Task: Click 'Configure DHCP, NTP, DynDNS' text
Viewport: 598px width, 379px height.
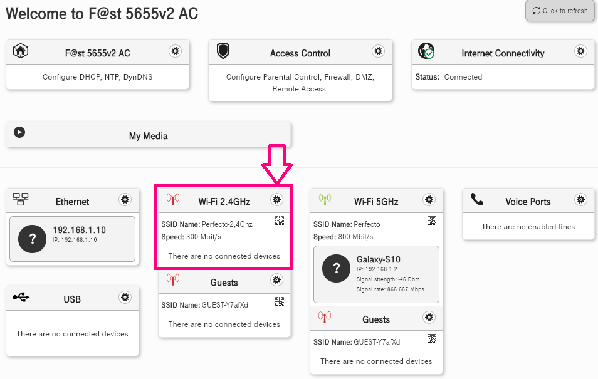Action: coord(98,77)
